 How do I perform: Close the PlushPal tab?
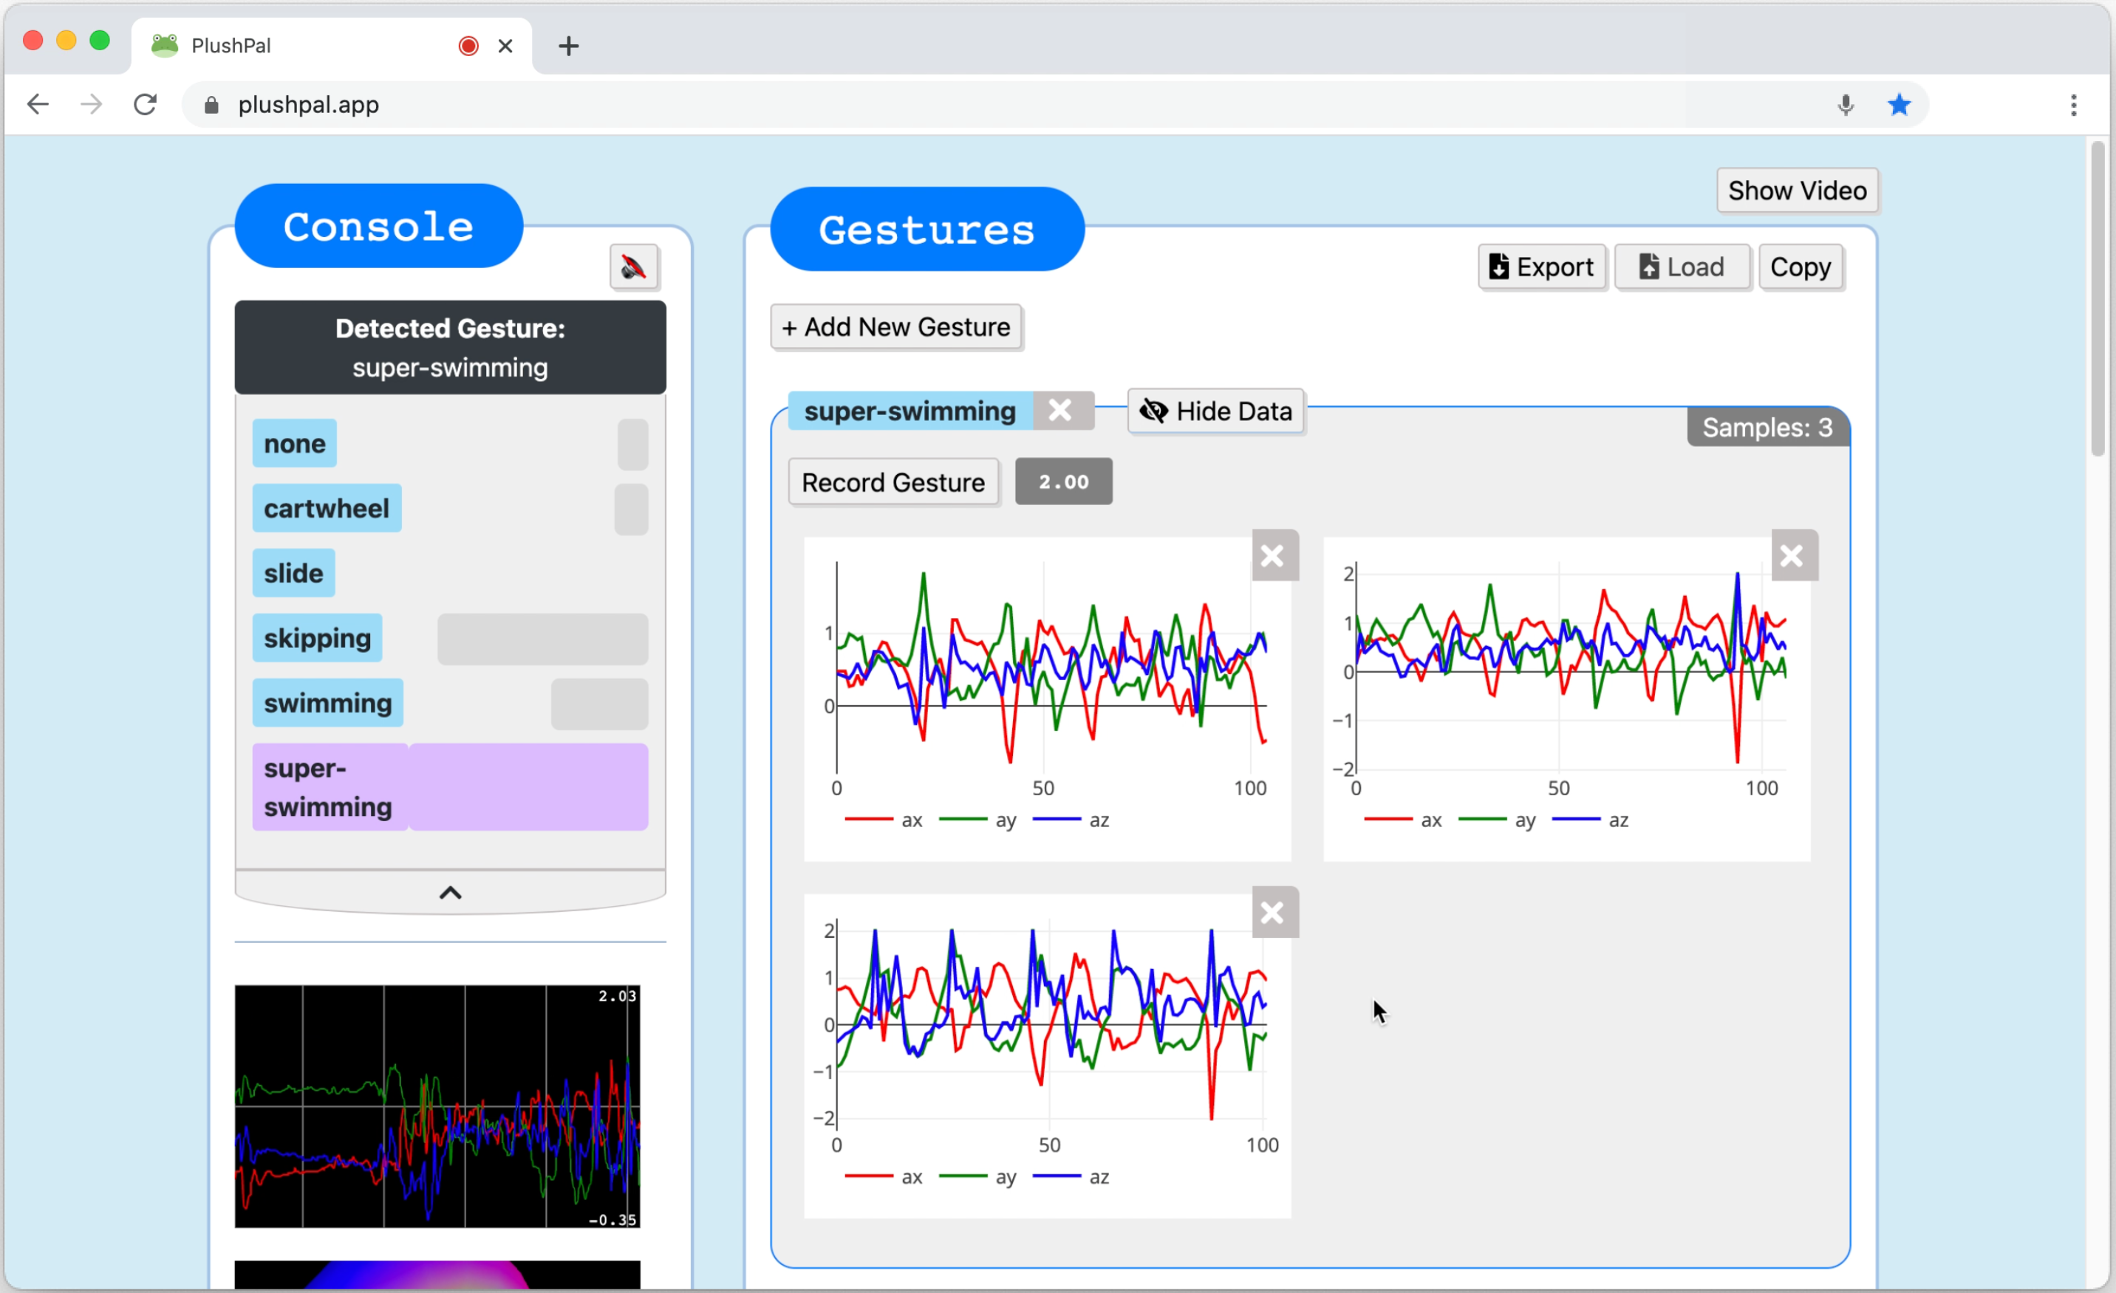[506, 46]
